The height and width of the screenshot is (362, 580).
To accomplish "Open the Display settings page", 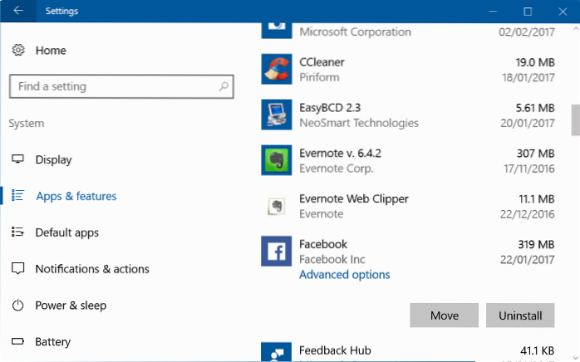I will pos(53,159).
